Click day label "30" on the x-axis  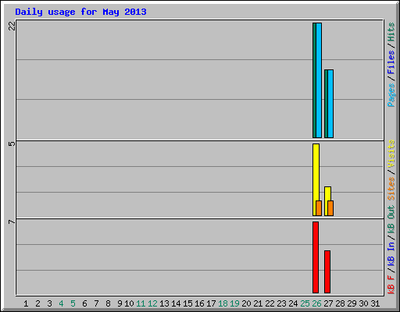click(363, 303)
